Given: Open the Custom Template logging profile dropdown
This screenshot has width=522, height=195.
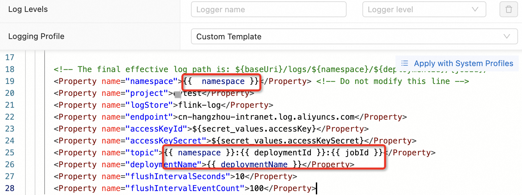Looking at the screenshot, I should pyautogui.click(x=354, y=36).
